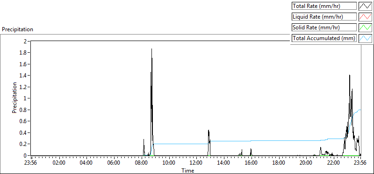Viewport: 374px width, 174px height.
Task: Click the vertical Precipitation axis label
Action: [x=14, y=97]
